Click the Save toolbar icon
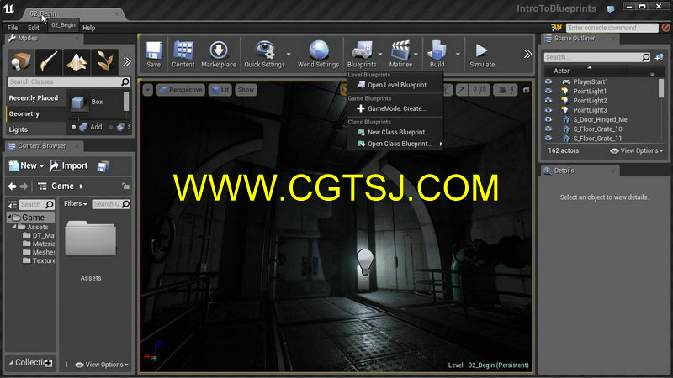 point(153,54)
